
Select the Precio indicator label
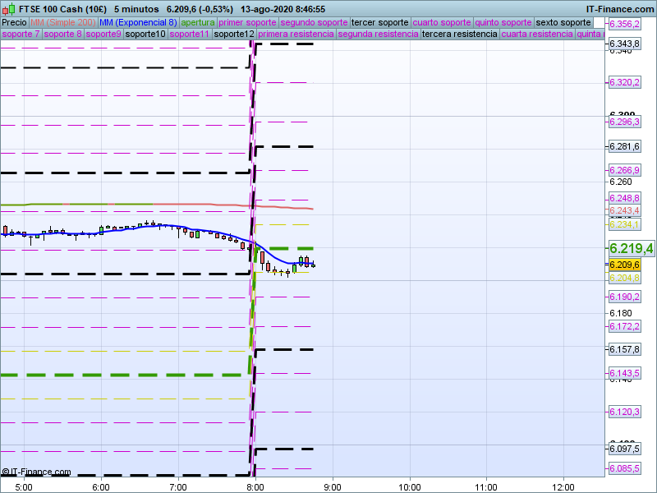14,22
